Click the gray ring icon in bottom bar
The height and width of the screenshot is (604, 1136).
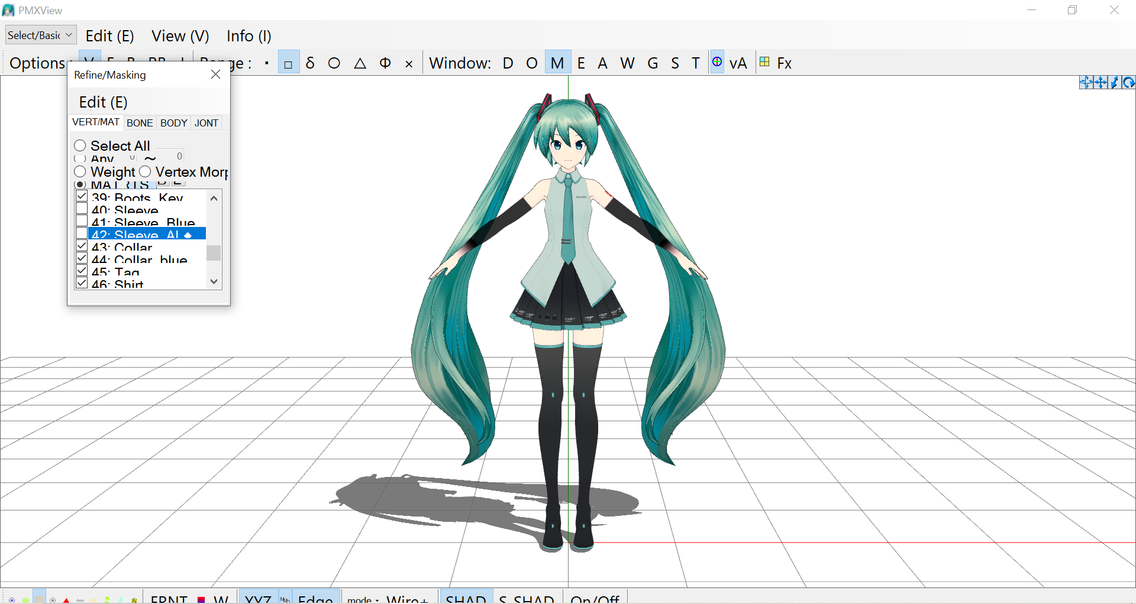tap(53, 599)
